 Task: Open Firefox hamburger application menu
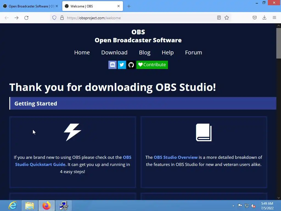click(274, 18)
